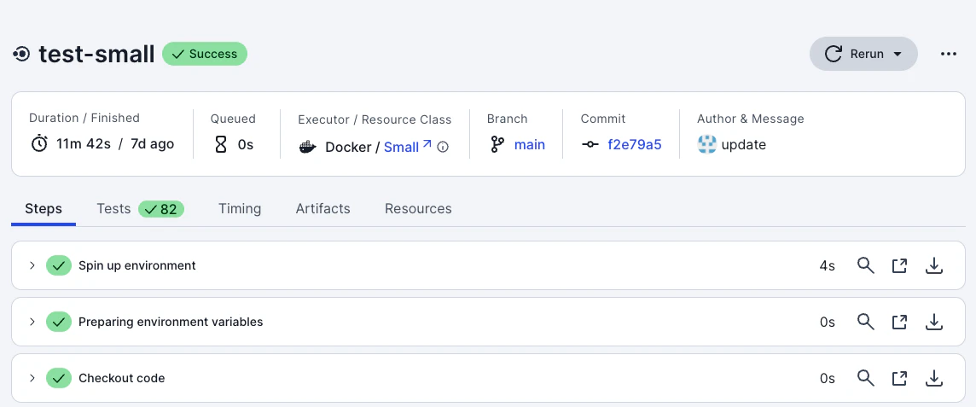Open the more actions ellipsis menu
Image resolution: width=976 pixels, height=407 pixels.
tap(949, 54)
